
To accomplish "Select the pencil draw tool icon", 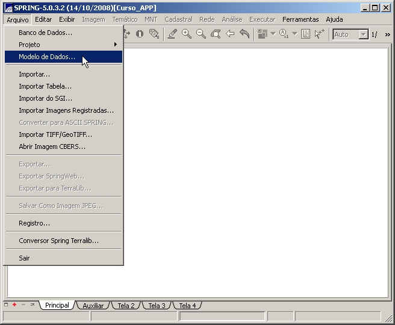I will 172,34.
